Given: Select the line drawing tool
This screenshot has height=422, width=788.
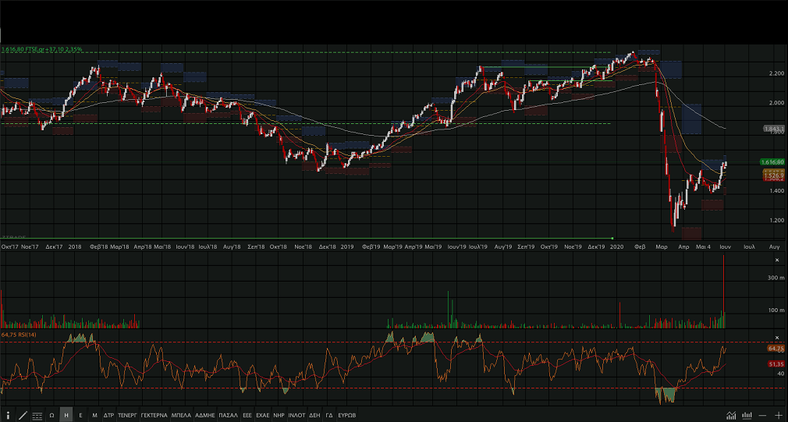Looking at the screenshot, I should coord(23,415).
